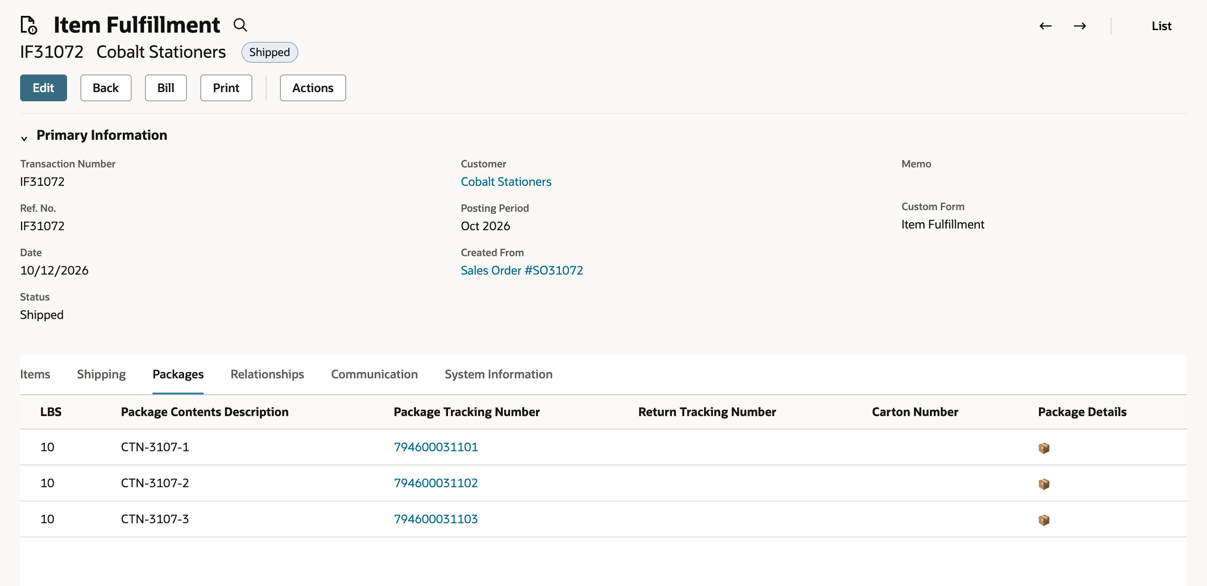The height and width of the screenshot is (586, 1207).
Task: Go to the next record with the right arrow
Action: click(x=1080, y=26)
